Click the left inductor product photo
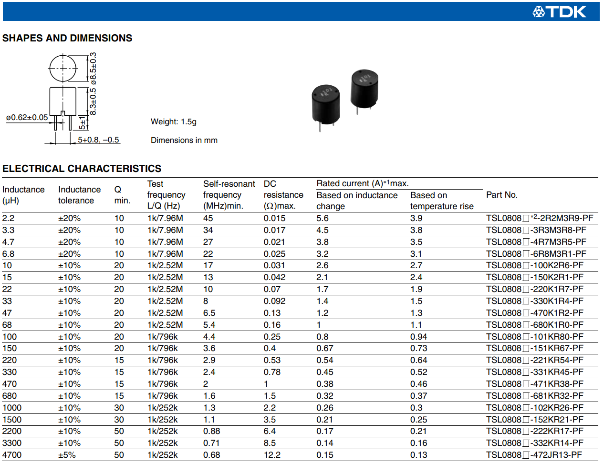Image resolution: width=604 pixels, height=463 pixels. coord(326,104)
